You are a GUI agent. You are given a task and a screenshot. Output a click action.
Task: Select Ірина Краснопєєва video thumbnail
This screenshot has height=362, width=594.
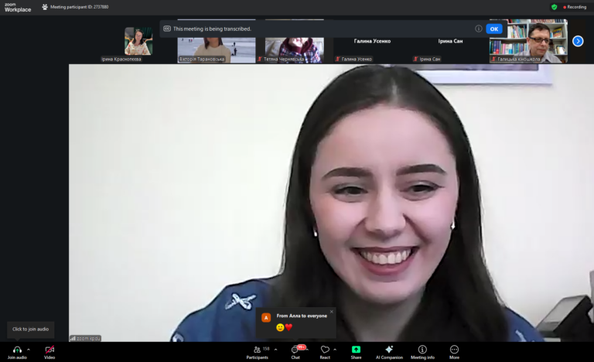138,41
